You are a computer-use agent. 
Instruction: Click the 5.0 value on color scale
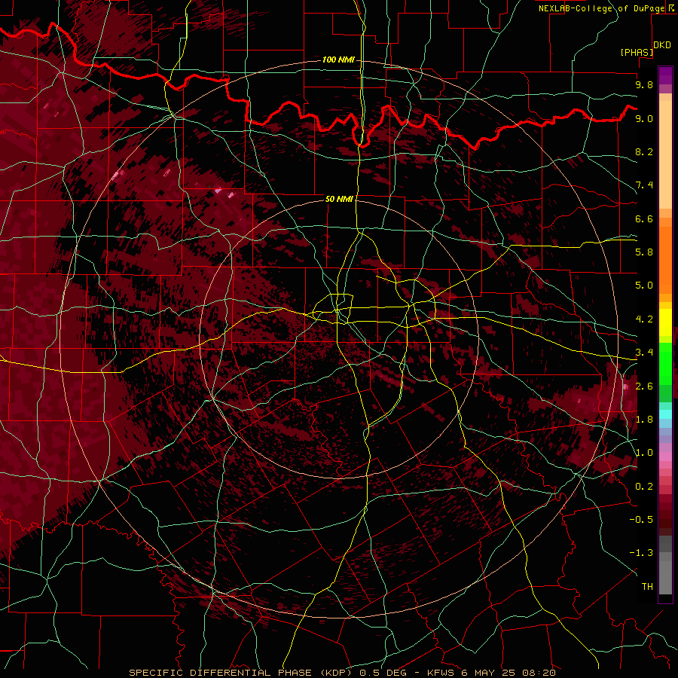click(x=644, y=286)
